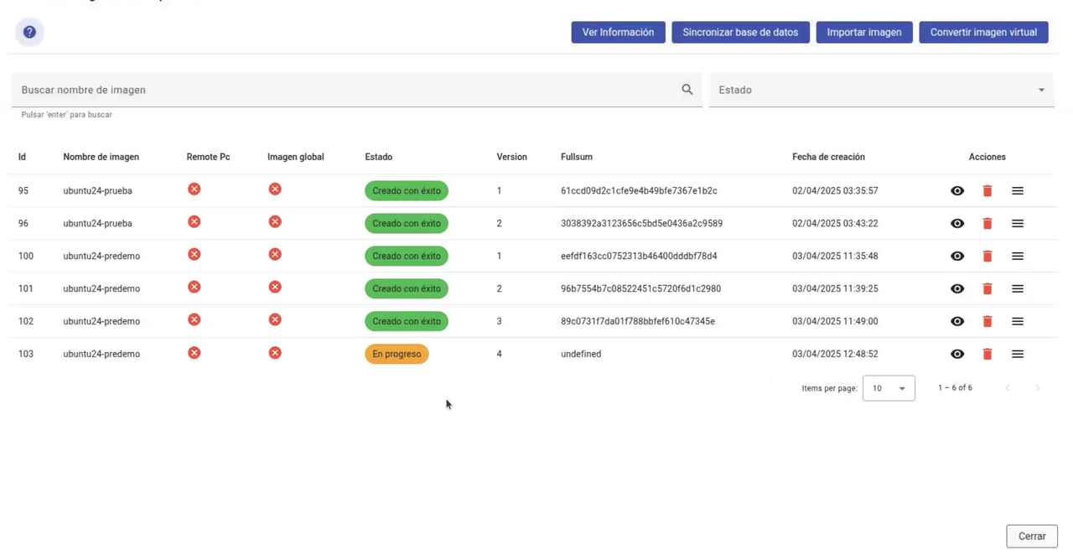This screenshot has height=560, width=1073.
Task: Click Sincronizar base de datos button
Action: [x=740, y=33]
